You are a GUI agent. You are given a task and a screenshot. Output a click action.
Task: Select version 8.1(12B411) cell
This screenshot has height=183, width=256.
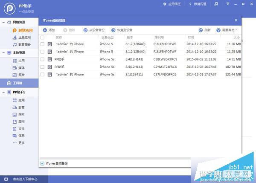(134, 75)
